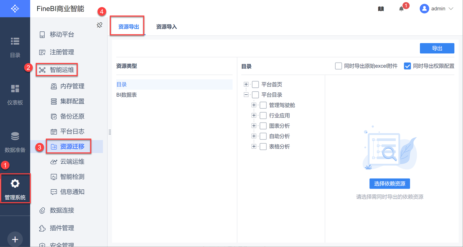The height and width of the screenshot is (247, 463).
Task: Click the 导出 button
Action: click(437, 48)
